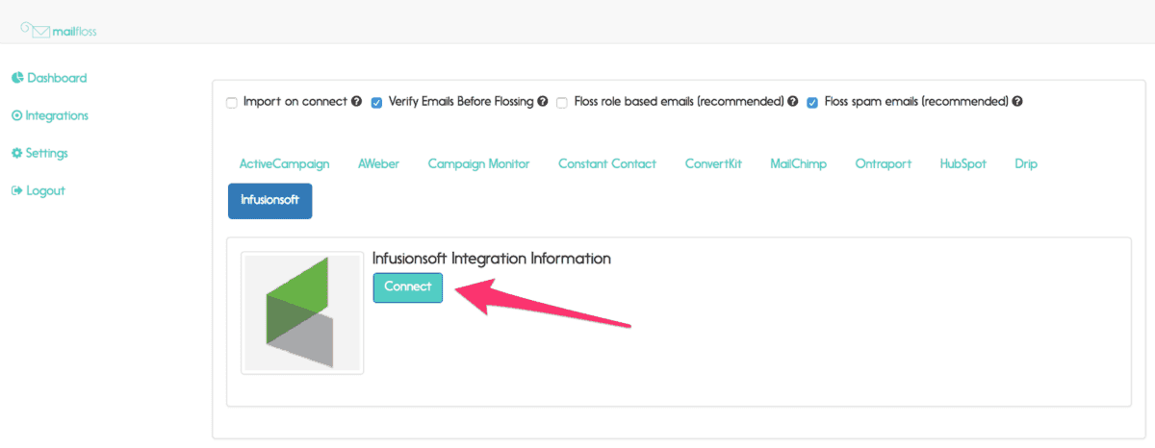Click the Dashboard pie chart icon
Screen dimensions: 1155x448
pos(17,78)
